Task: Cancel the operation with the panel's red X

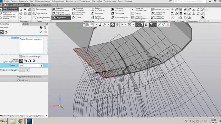Action: pos(45,32)
